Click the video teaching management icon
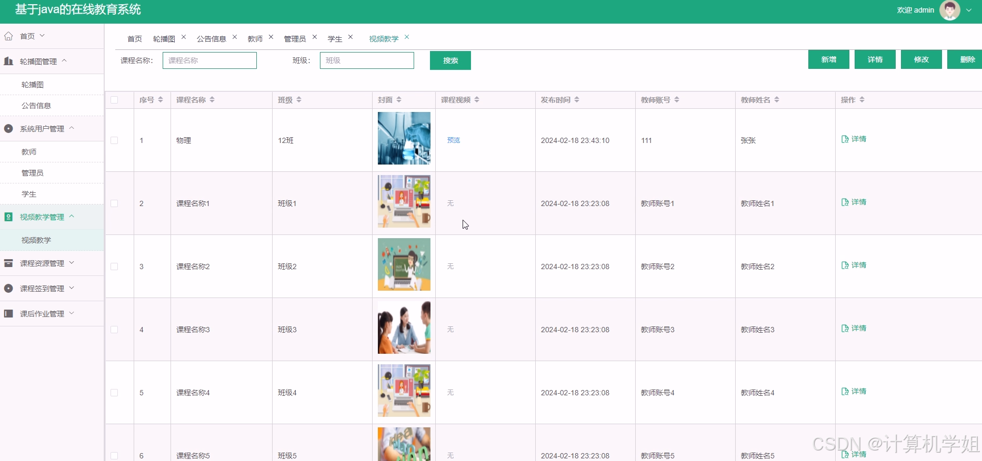 point(8,217)
